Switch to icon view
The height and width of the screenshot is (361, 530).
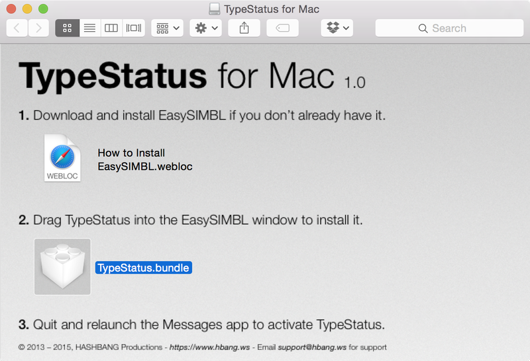pos(68,28)
